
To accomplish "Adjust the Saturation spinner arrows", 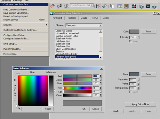I will coord(138,80).
